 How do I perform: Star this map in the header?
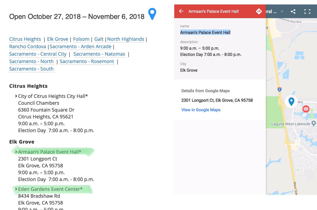tap(282, 11)
